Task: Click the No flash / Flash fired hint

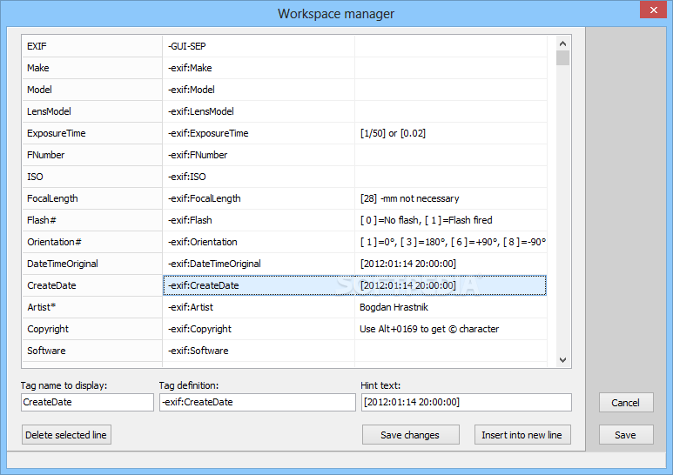Action: tap(451, 220)
